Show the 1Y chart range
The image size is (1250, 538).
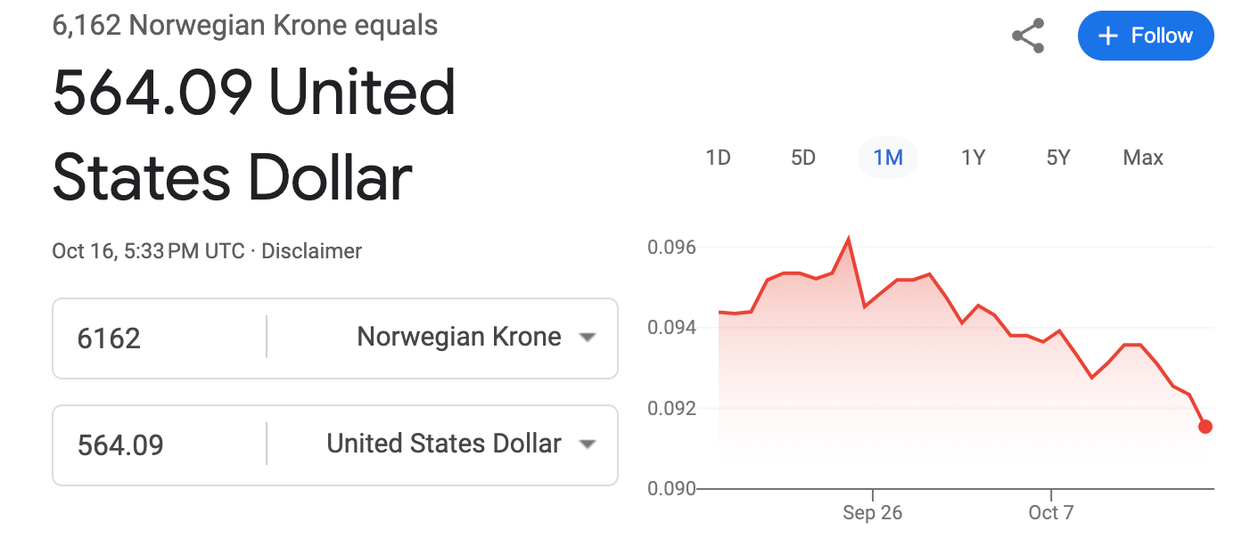(x=973, y=158)
